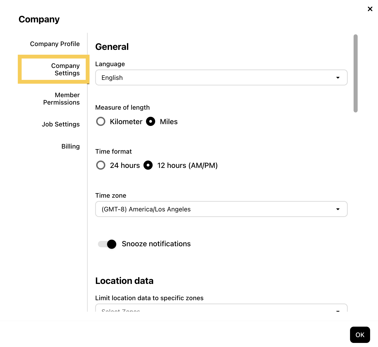378x347 pixels.
Task: Toggle the Snooze notifications switch
Action: (107, 244)
